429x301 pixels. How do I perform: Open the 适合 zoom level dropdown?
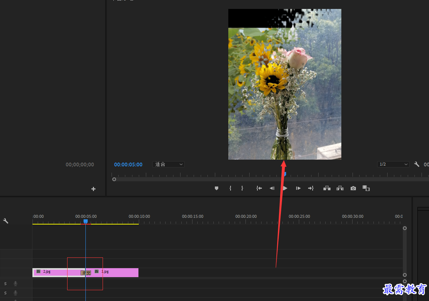[168, 164]
